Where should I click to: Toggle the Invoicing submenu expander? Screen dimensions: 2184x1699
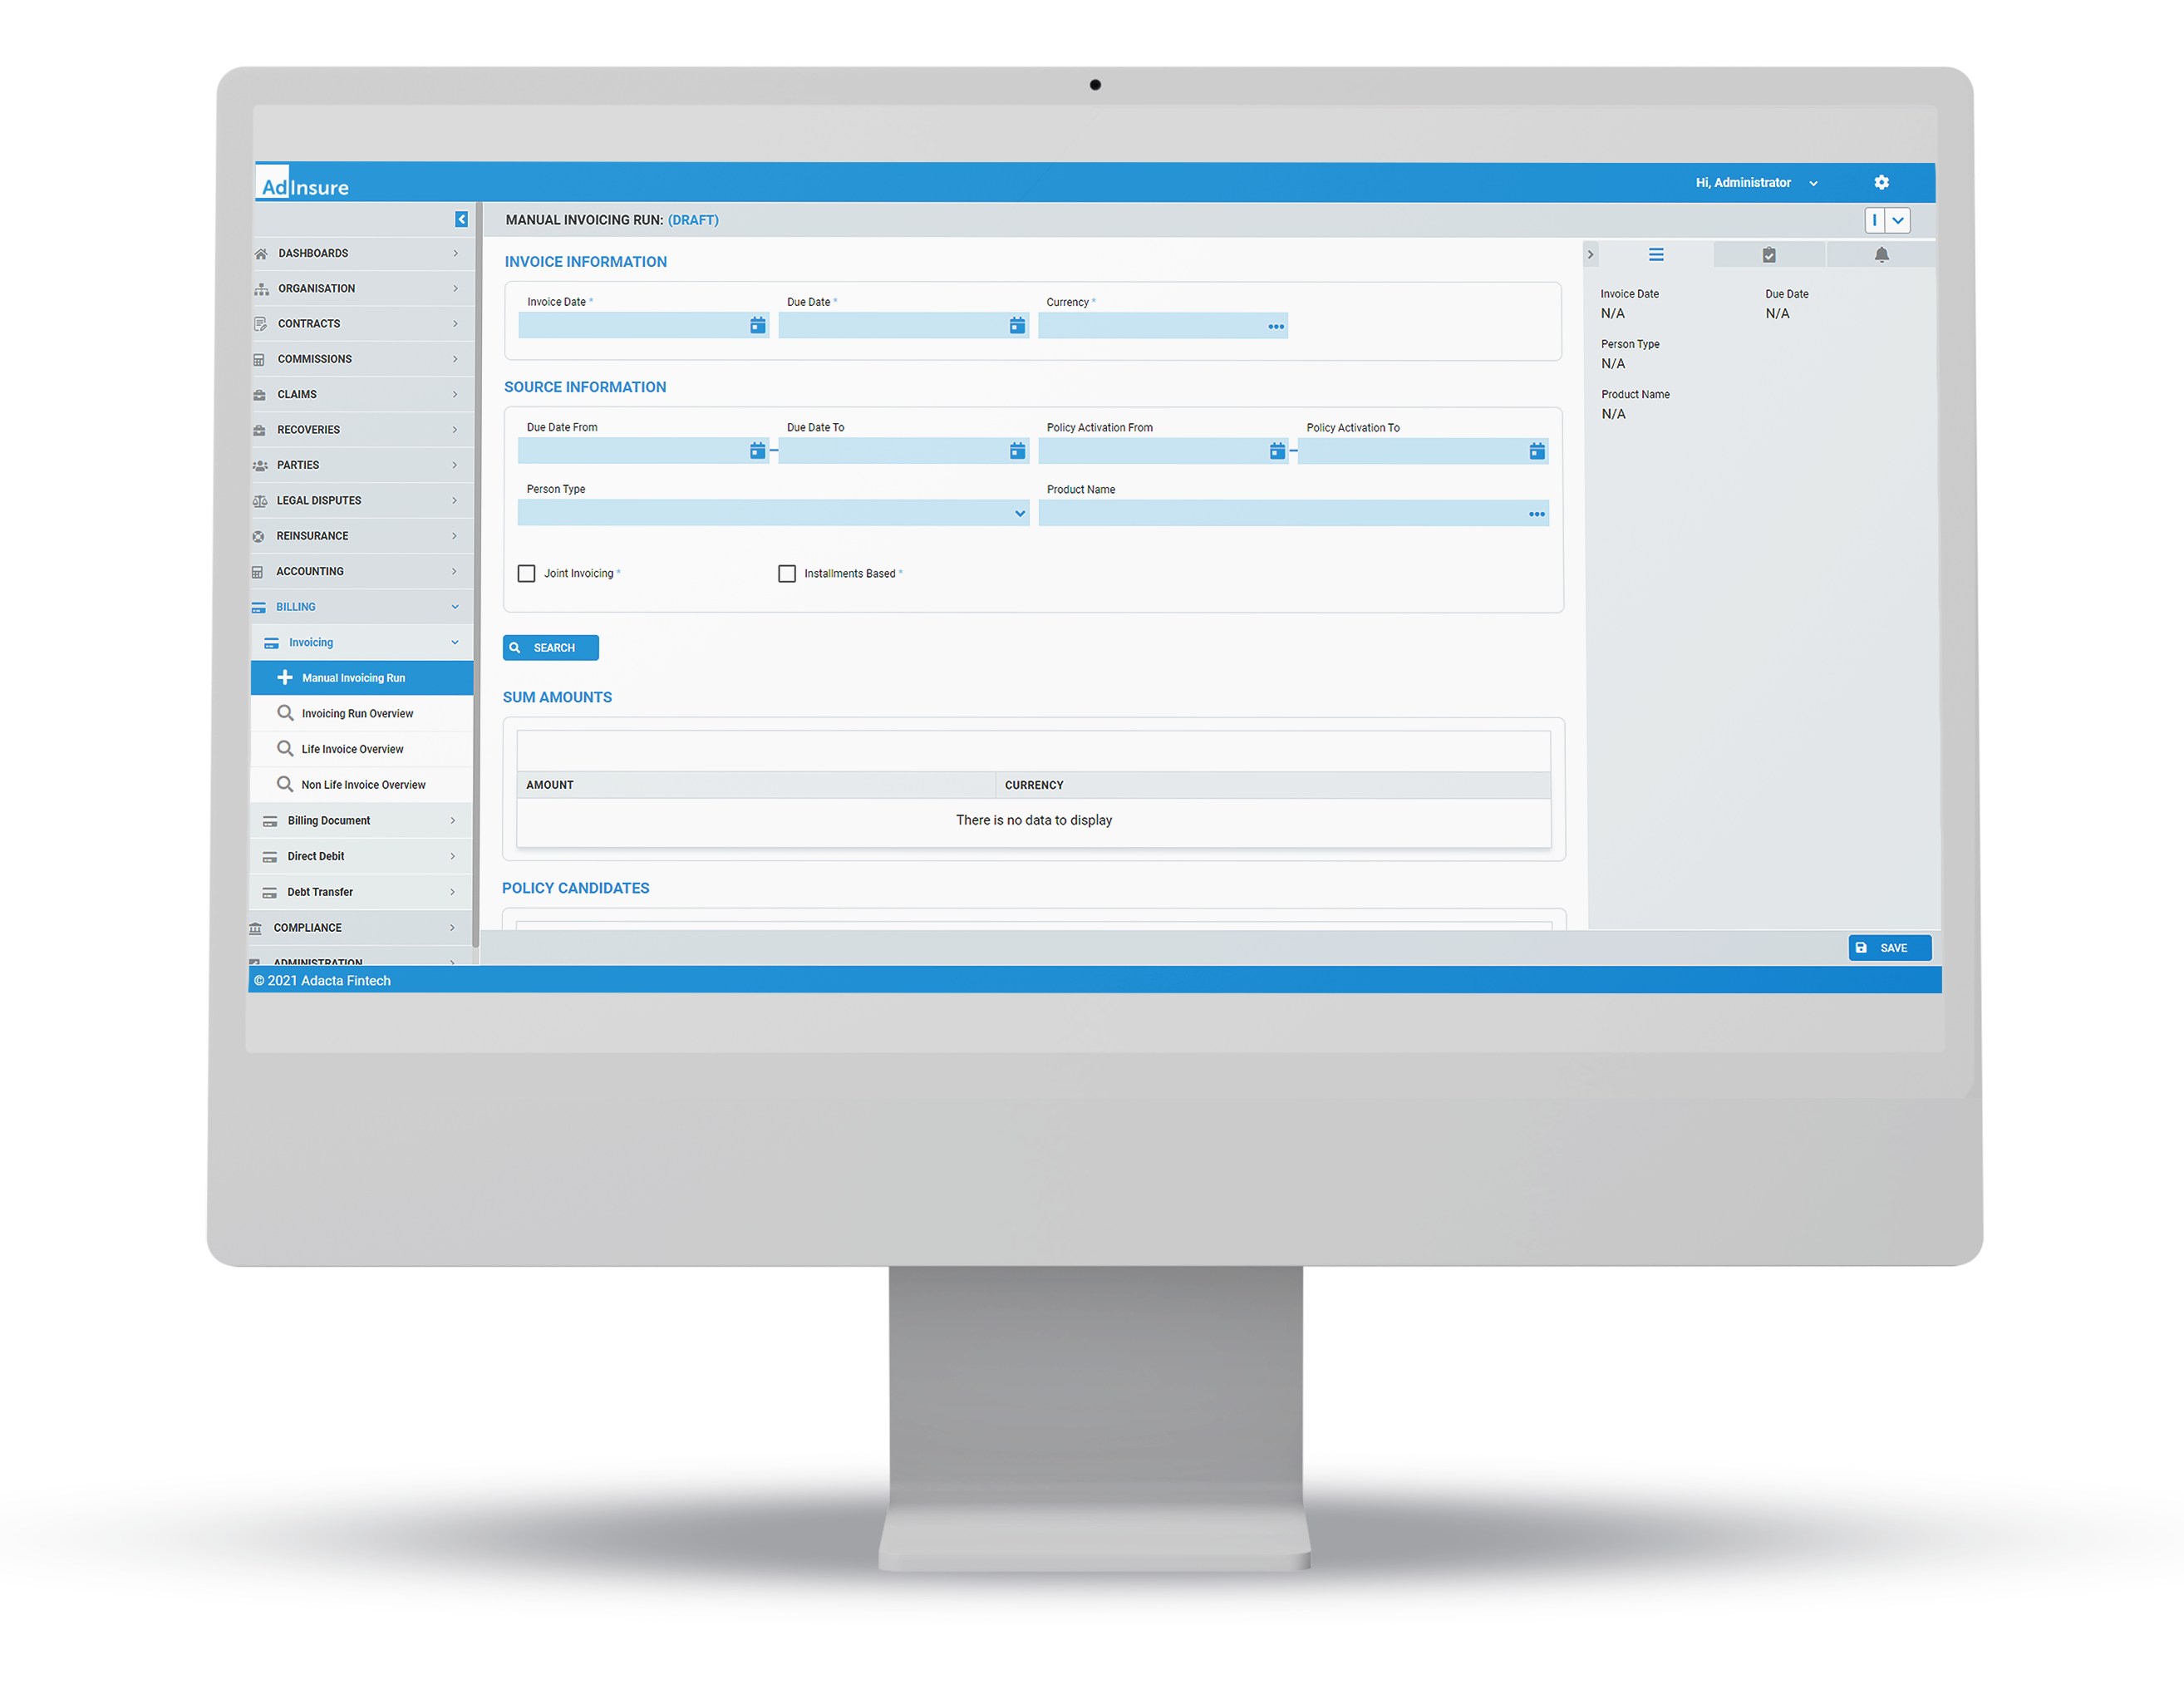coord(455,642)
